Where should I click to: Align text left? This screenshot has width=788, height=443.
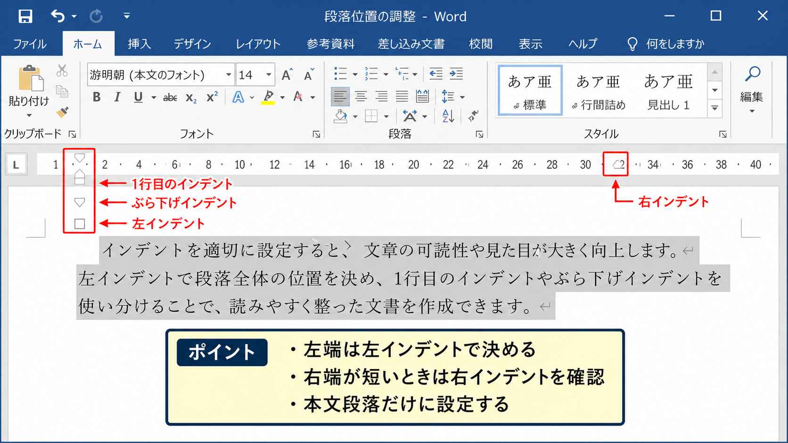340,97
